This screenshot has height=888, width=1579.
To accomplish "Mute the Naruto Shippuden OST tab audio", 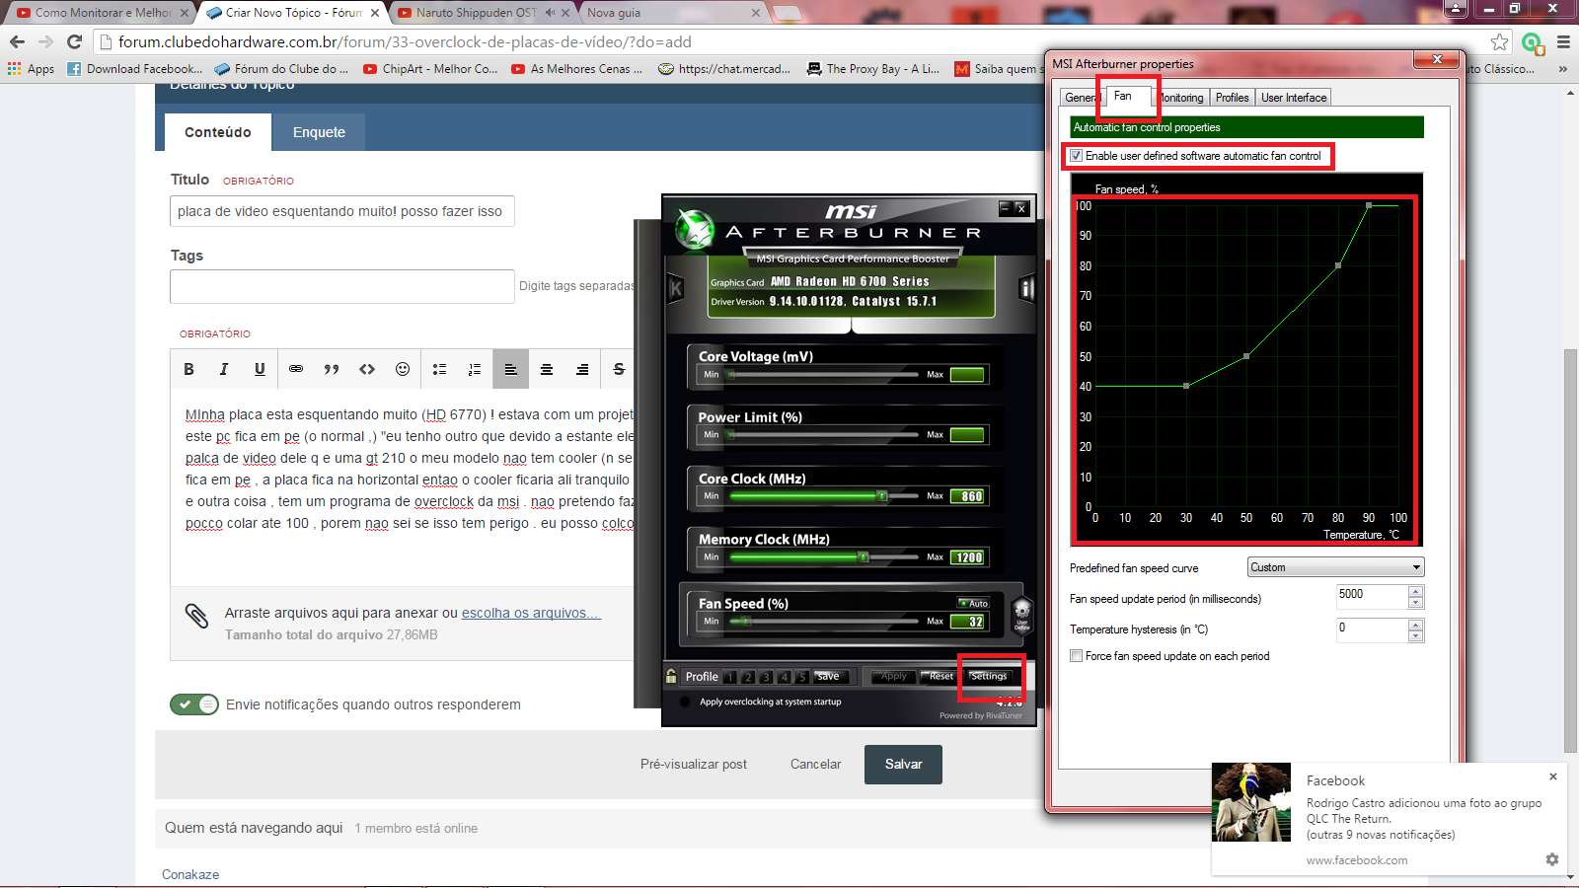I will 550,13.
